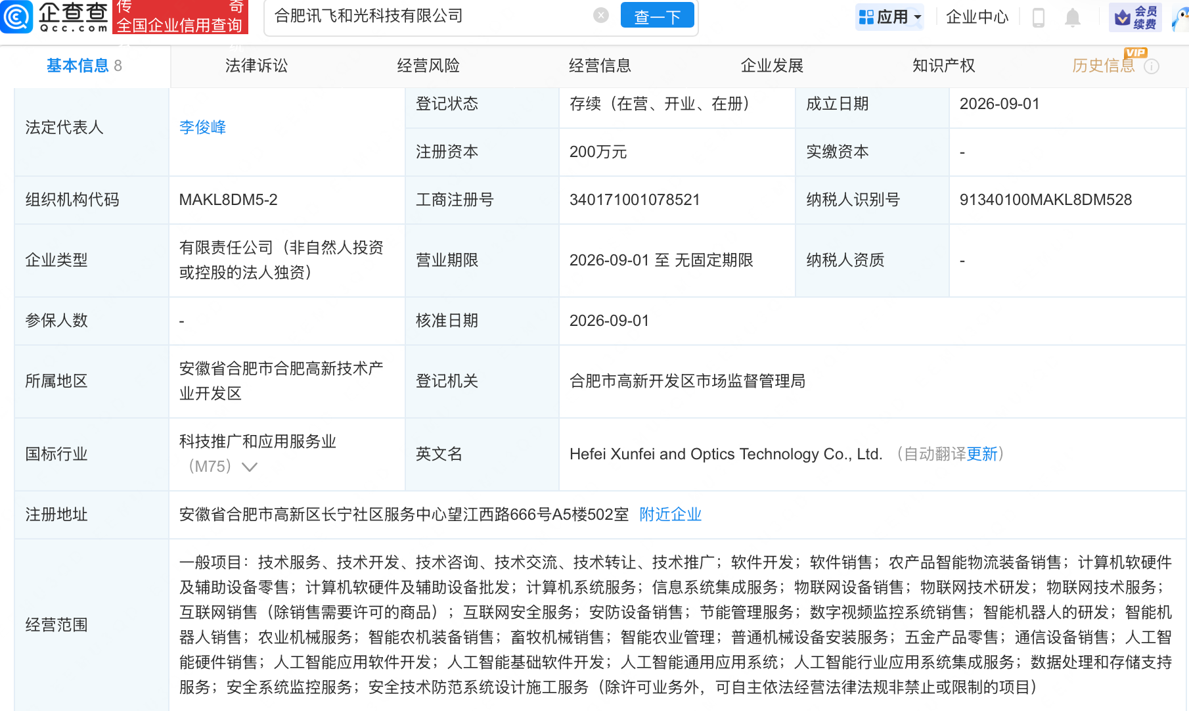The height and width of the screenshot is (711, 1189).
Task: Click the 查一下 search button
Action: [658, 16]
